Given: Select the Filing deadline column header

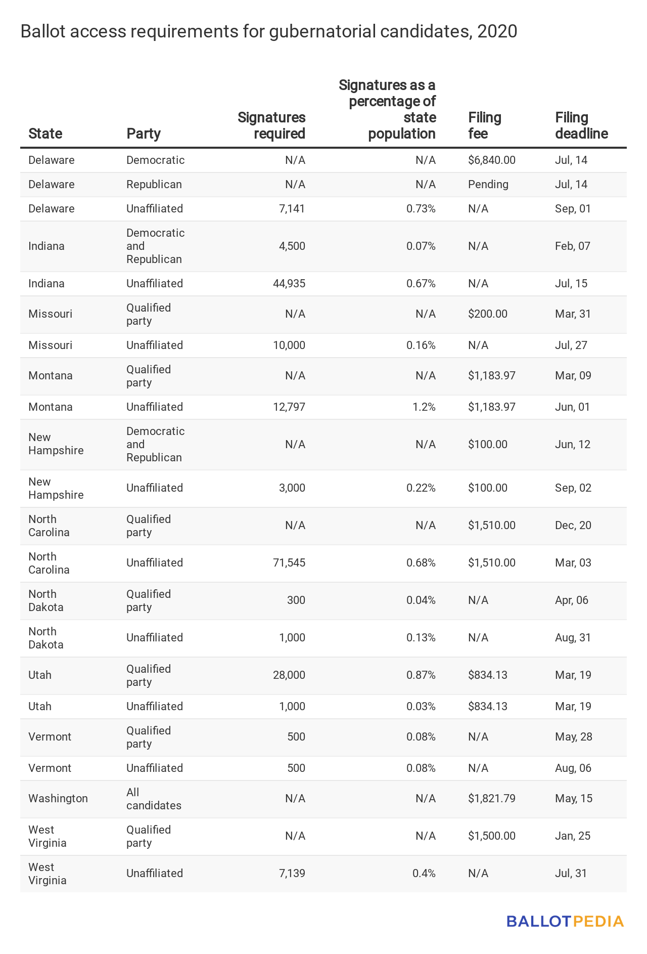Looking at the screenshot, I should (581, 125).
